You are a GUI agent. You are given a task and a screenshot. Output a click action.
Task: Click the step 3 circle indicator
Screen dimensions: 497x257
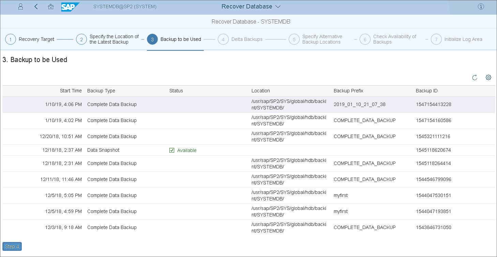pyautogui.click(x=152, y=39)
